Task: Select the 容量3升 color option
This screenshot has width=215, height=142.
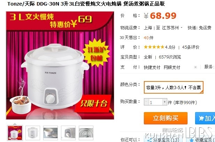Action: [174, 87]
